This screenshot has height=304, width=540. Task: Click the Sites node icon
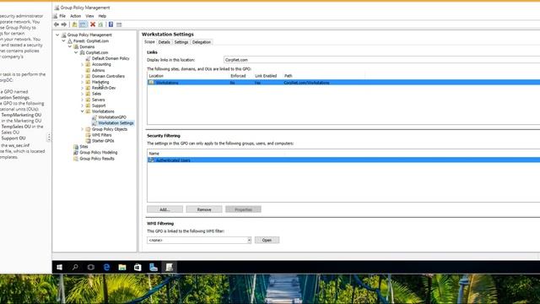(76, 146)
